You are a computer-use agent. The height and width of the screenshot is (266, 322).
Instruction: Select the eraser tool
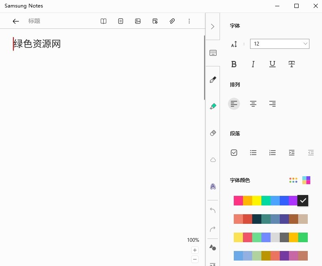point(213,133)
